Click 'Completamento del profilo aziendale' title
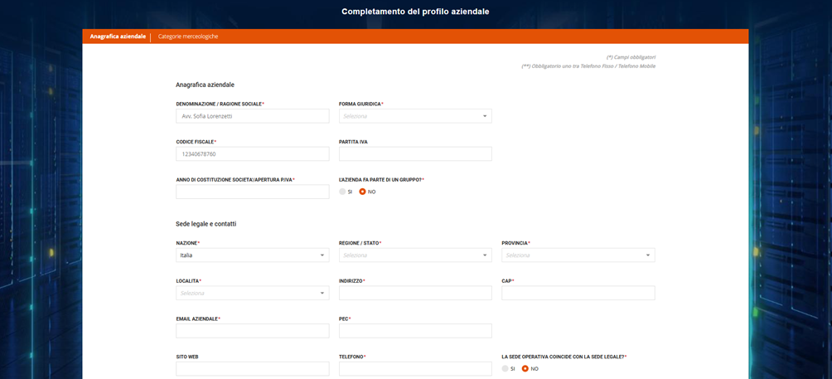The height and width of the screenshot is (379, 832). coord(415,11)
